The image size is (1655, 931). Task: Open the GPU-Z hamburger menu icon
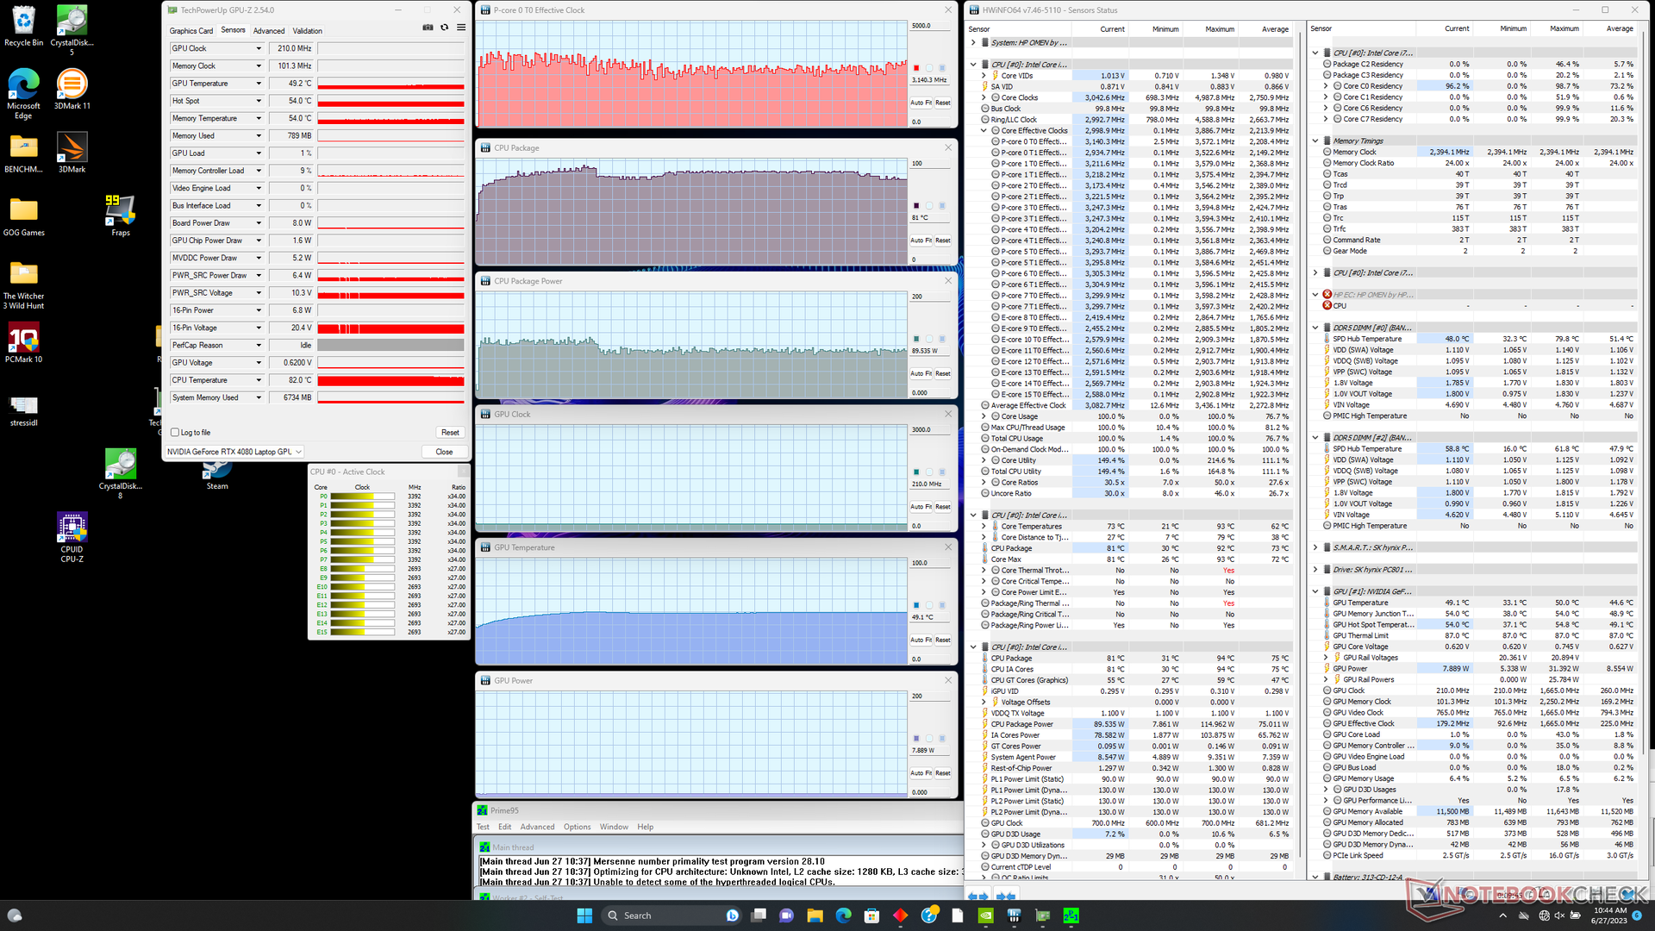[x=461, y=28]
